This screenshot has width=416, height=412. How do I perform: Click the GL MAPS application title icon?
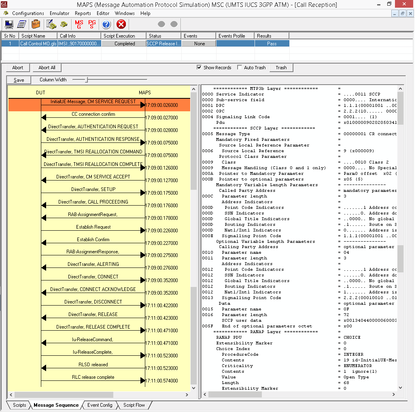coord(4,4)
